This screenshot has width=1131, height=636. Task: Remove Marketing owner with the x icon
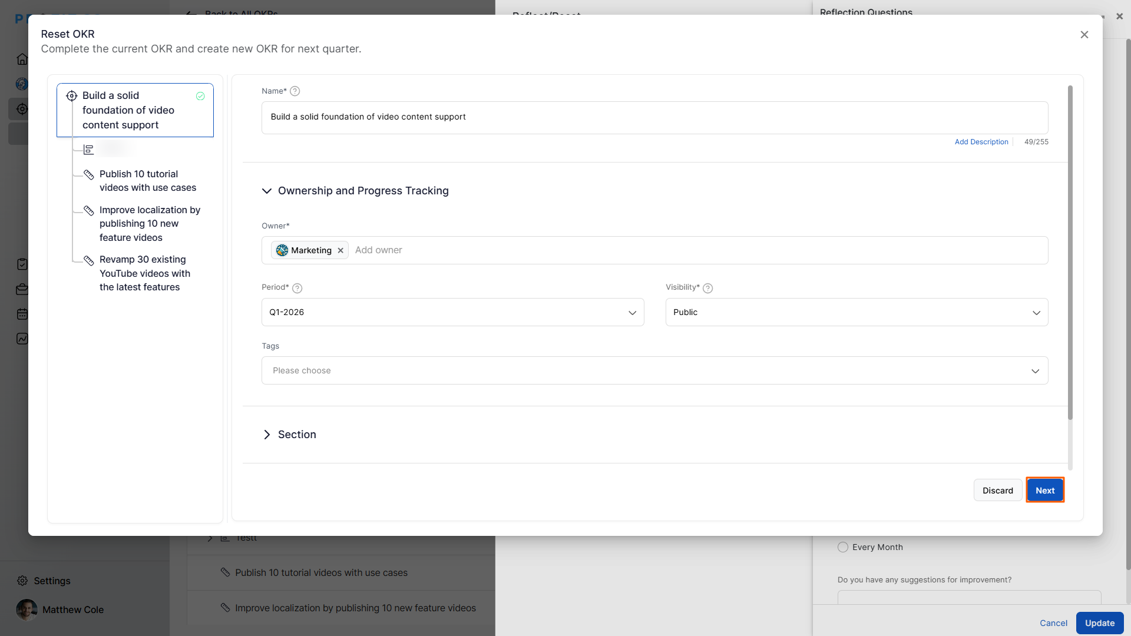click(x=340, y=250)
